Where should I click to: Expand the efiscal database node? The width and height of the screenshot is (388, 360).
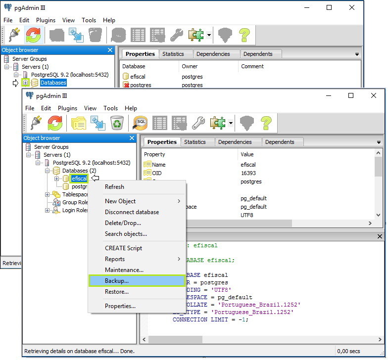56,179
